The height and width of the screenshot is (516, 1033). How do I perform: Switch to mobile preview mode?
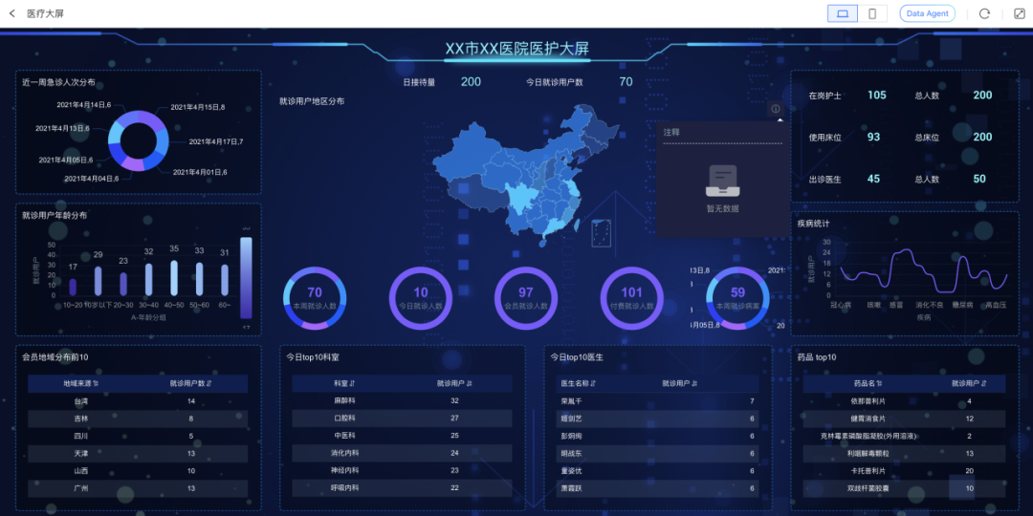pos(872,13)
